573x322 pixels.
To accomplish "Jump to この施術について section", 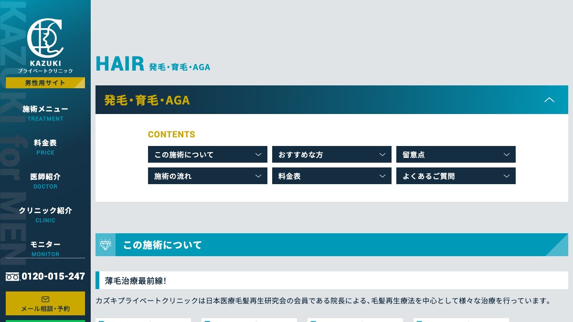I will pos(208,155).
